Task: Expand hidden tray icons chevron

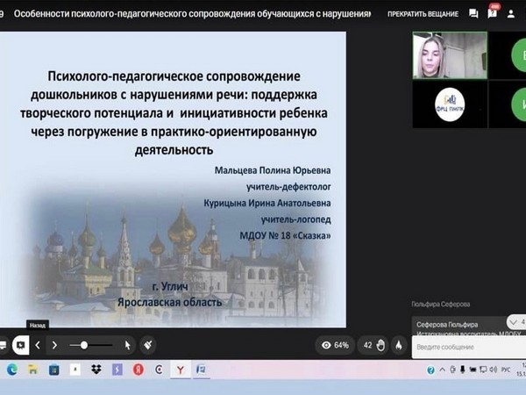Action: pyautogui.click(x=442, y=370)
